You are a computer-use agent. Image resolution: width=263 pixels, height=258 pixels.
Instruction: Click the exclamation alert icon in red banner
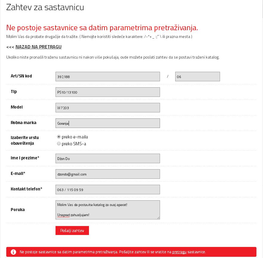tap(13, 252)
